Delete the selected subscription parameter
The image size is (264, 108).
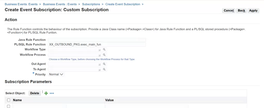pyautogui.click(x=35, y=93)
